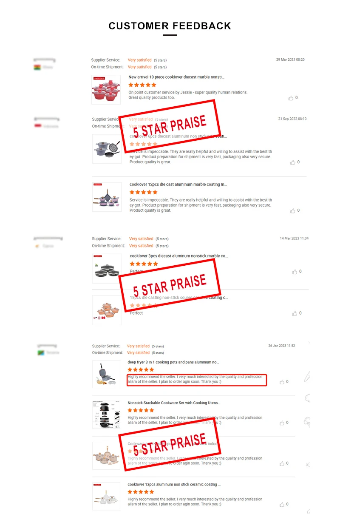The height and width of the screenshot is (531, 340).
Task: Open the gray 6pcs cookware thumbnail
Action: (x=107, y=149)
